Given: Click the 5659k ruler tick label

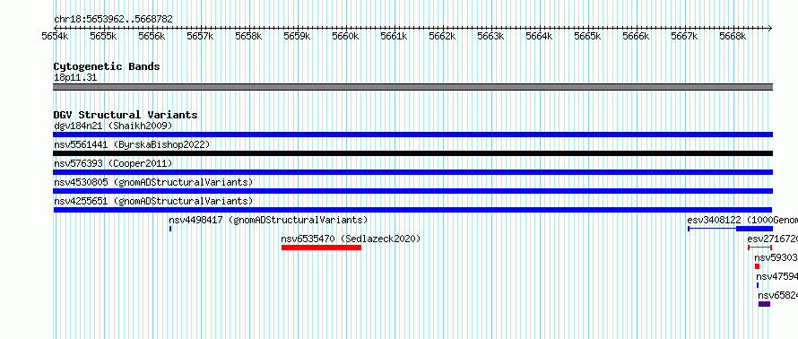Looking at the screenshot, I should [x=297, y=37].
